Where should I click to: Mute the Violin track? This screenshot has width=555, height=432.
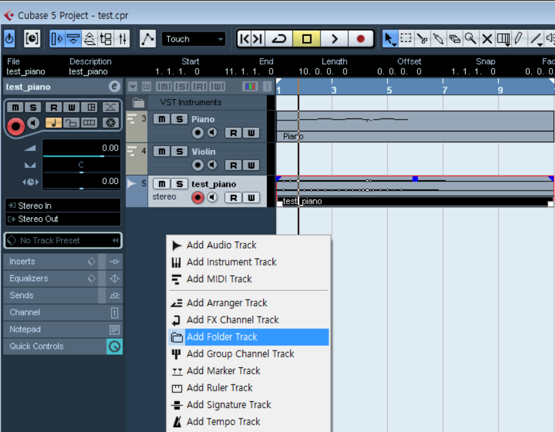pyautogui.click(x=162, y=152)
